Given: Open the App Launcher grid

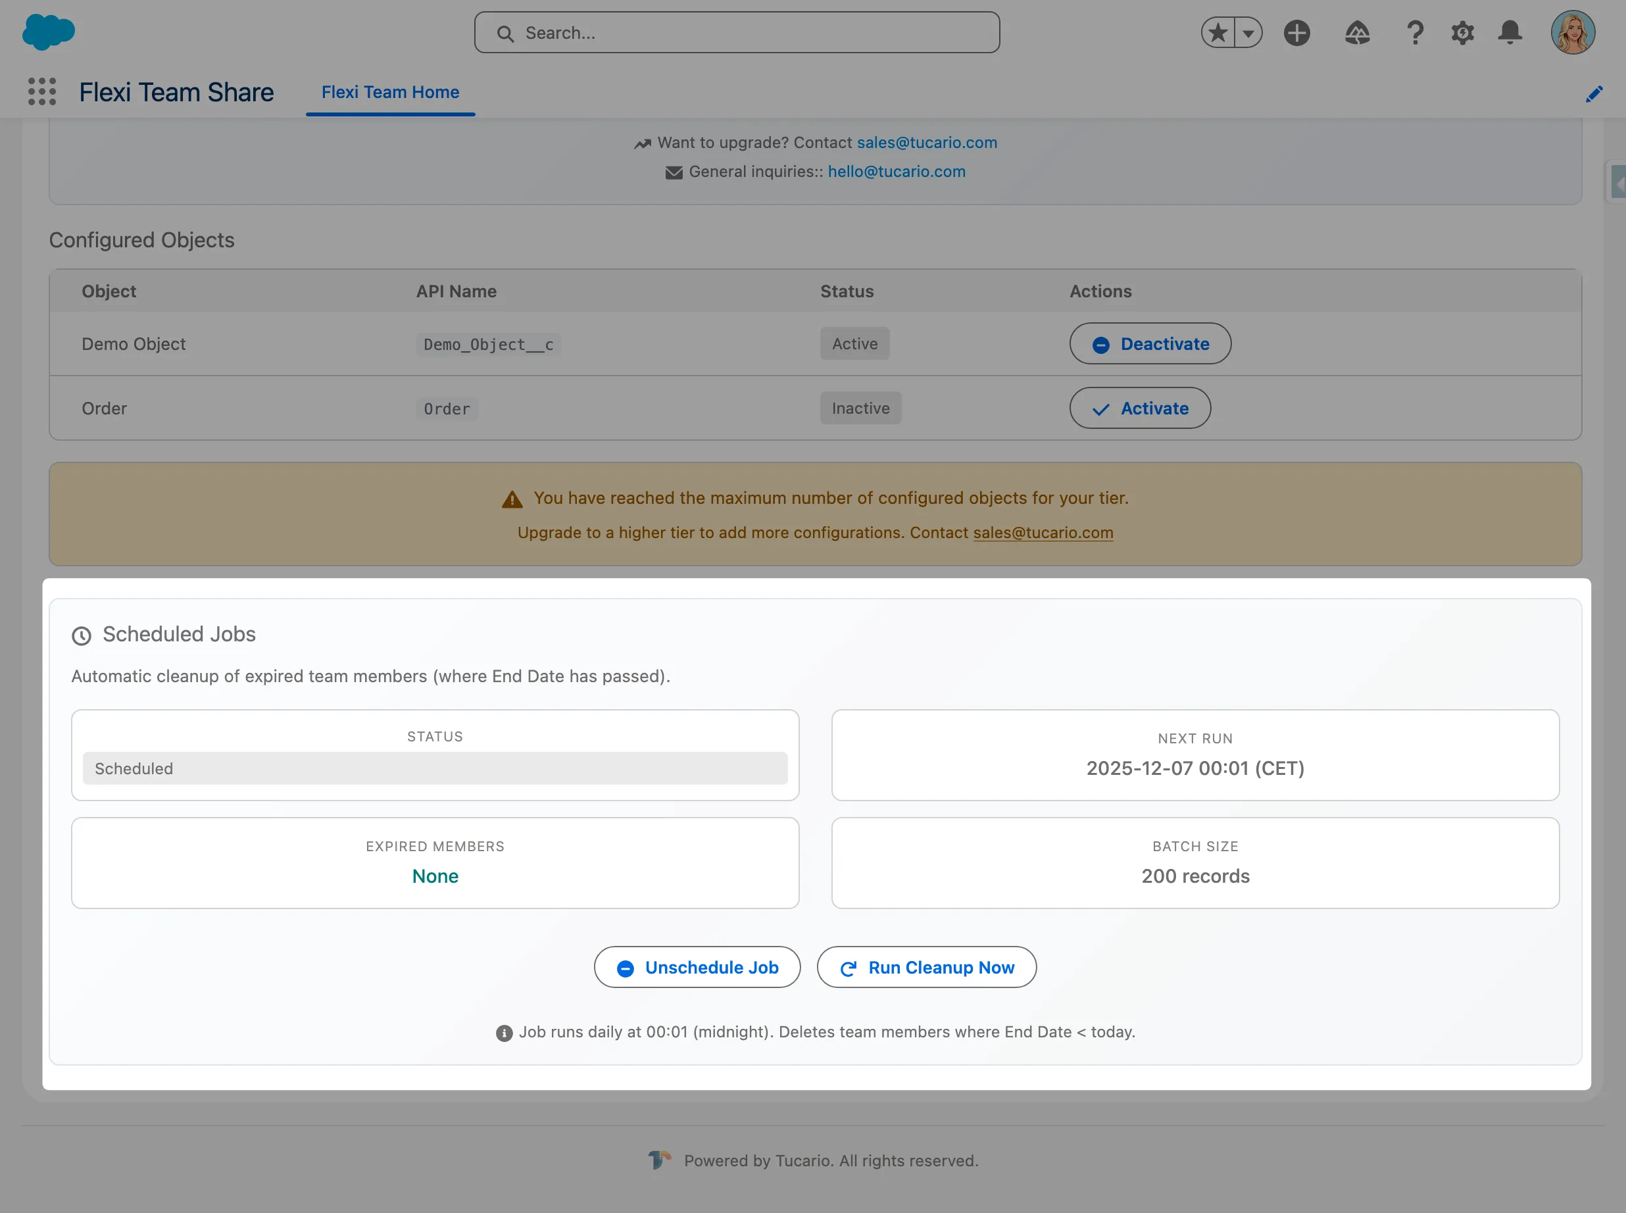Looking at the screenshot, I should (x=42, y=91).
